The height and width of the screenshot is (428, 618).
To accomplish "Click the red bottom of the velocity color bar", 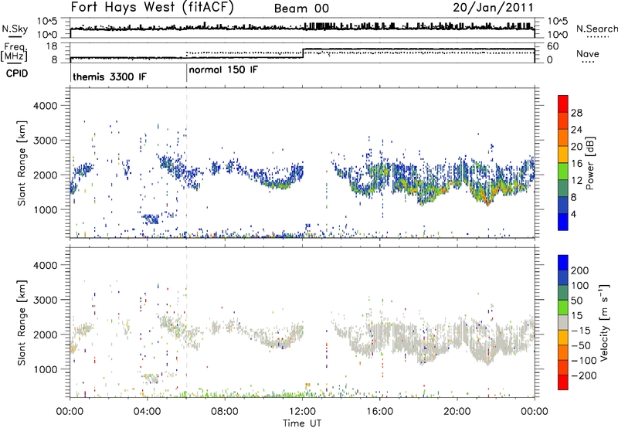I will [563, 382].
